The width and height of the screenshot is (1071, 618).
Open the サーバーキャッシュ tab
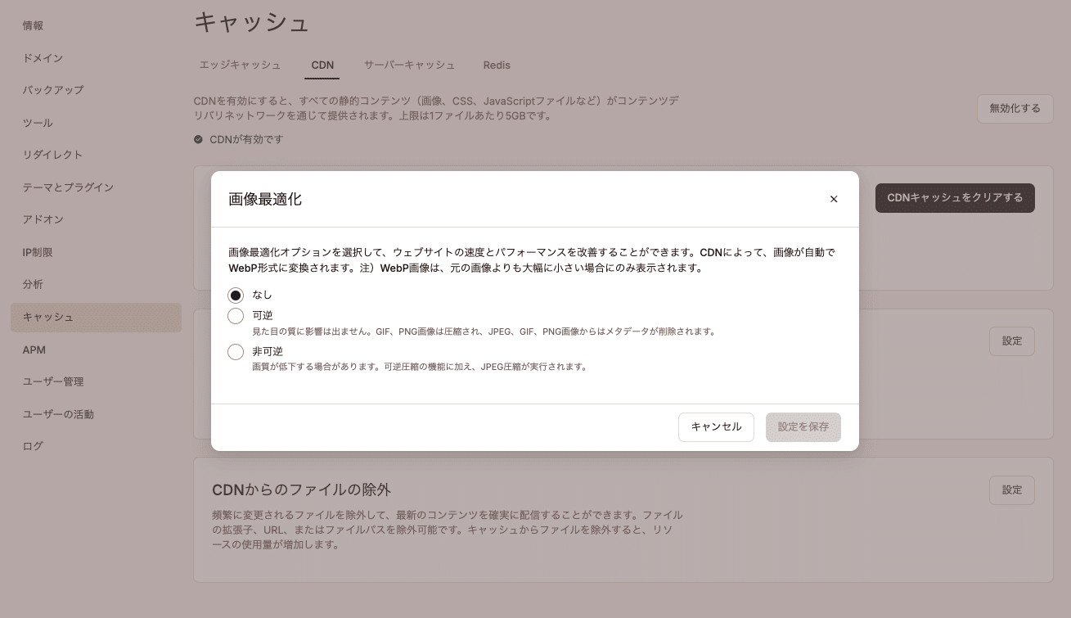tap(409, 65)
